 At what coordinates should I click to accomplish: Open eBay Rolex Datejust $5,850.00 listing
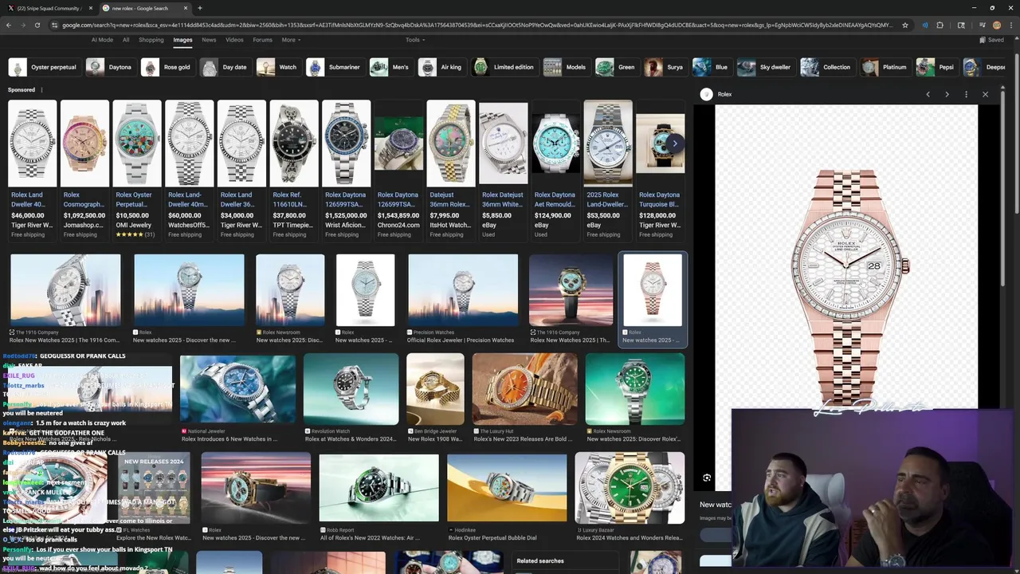(504, 169)
